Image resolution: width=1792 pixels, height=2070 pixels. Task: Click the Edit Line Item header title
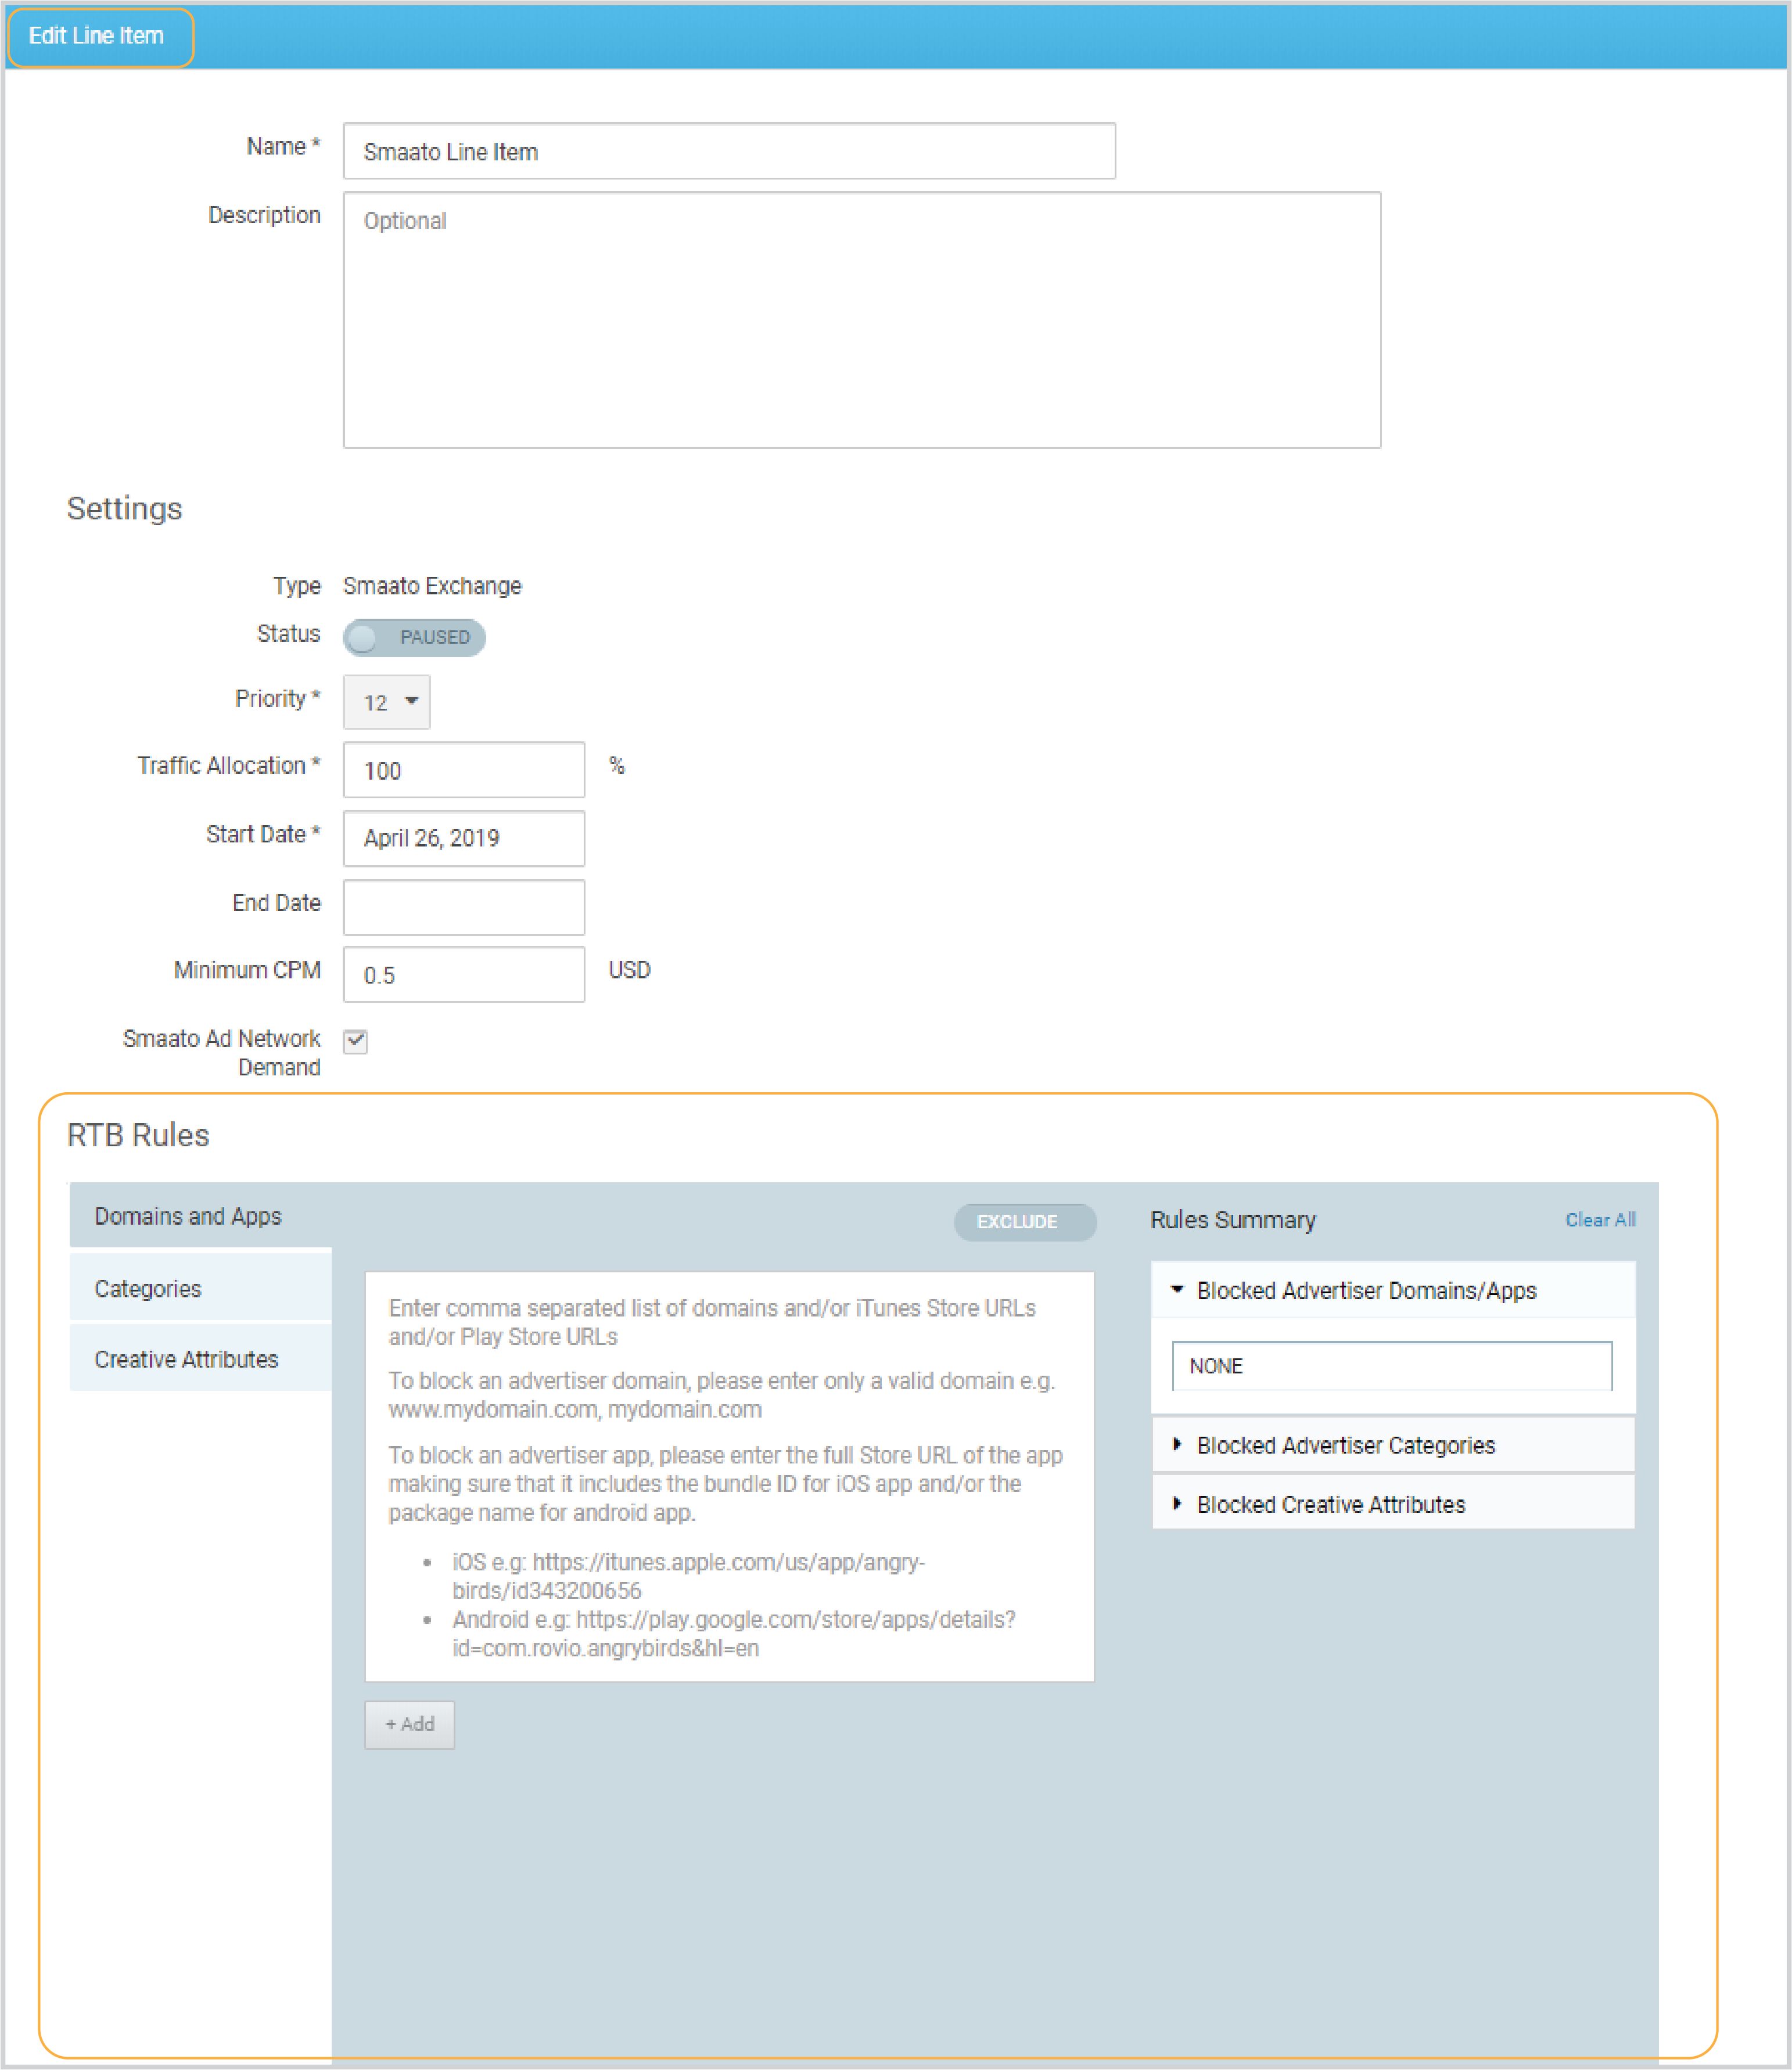pos(96,36)
